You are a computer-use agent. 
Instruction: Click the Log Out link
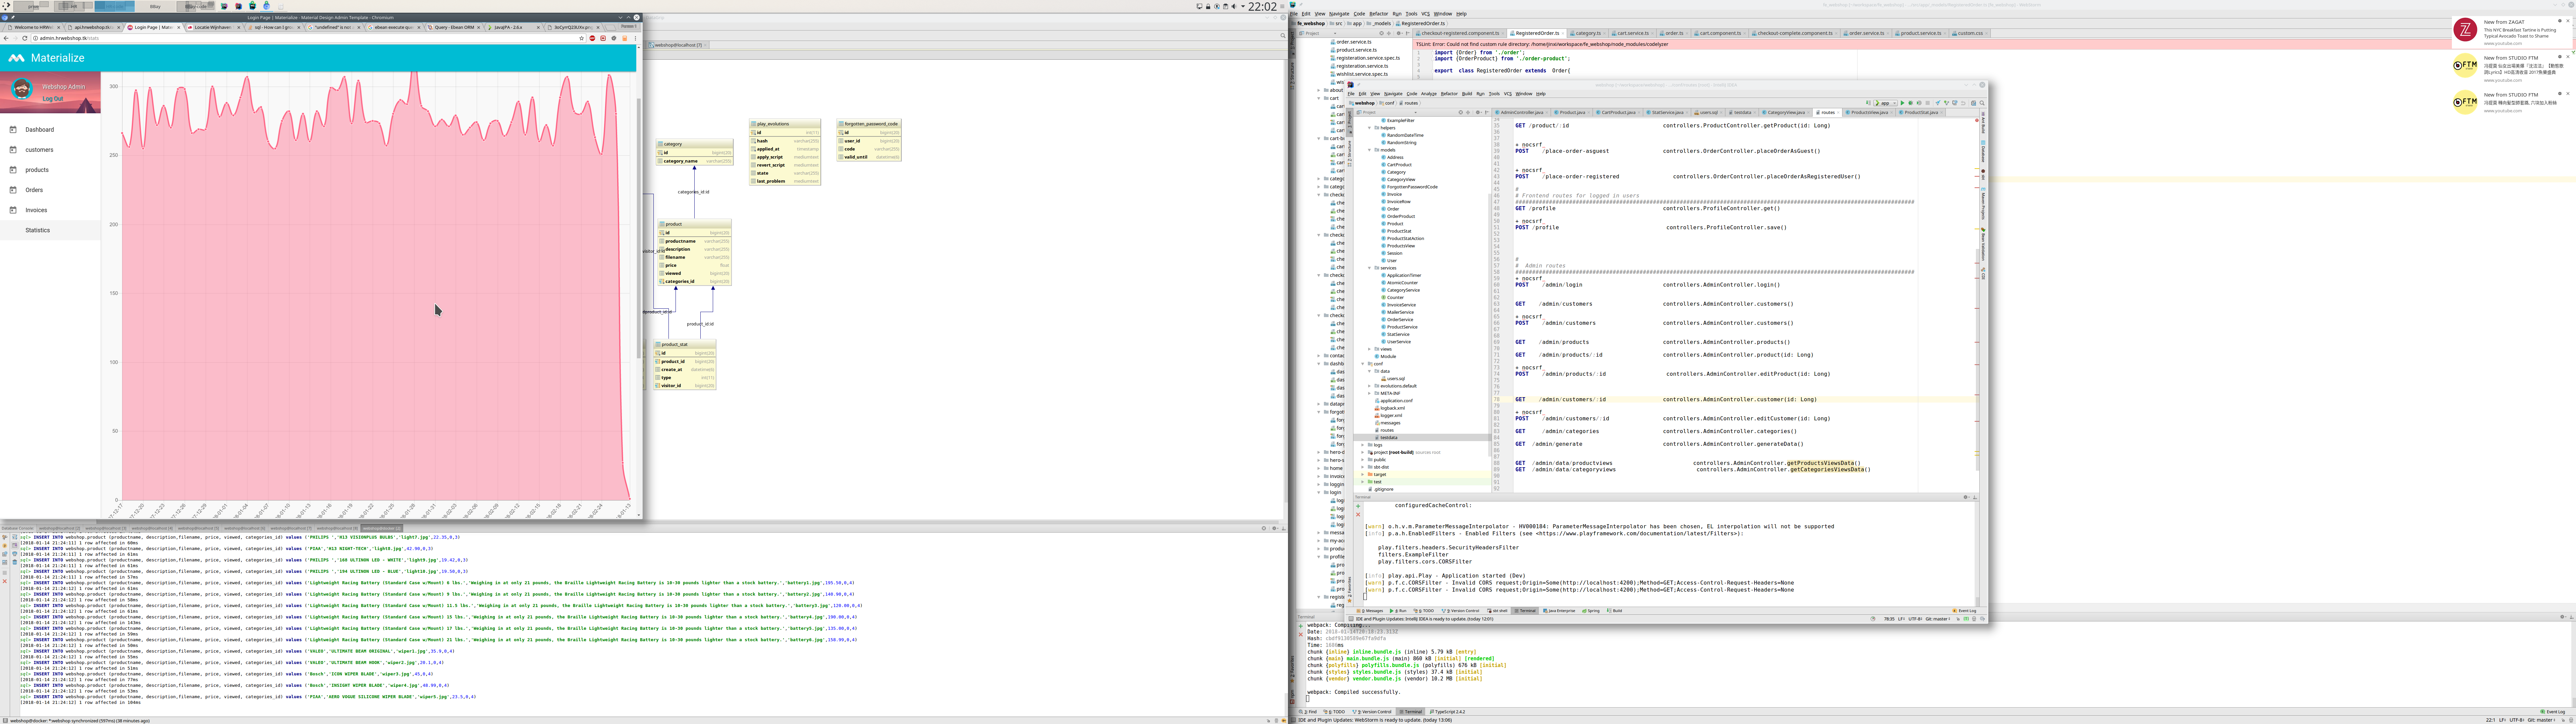[53, 99]
